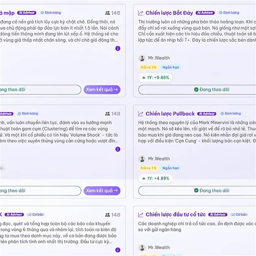The width and height of the screenshot is (256, 256).
Task: Open the Chiến lược đầu tư cổ tức title
Action: point(175,215)
